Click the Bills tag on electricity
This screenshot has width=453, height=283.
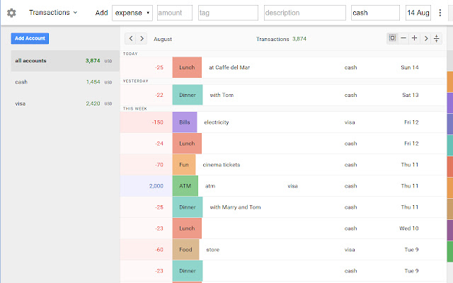click(x=185, y=122)
